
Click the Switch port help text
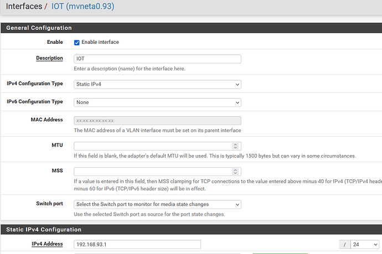point(149,214)
